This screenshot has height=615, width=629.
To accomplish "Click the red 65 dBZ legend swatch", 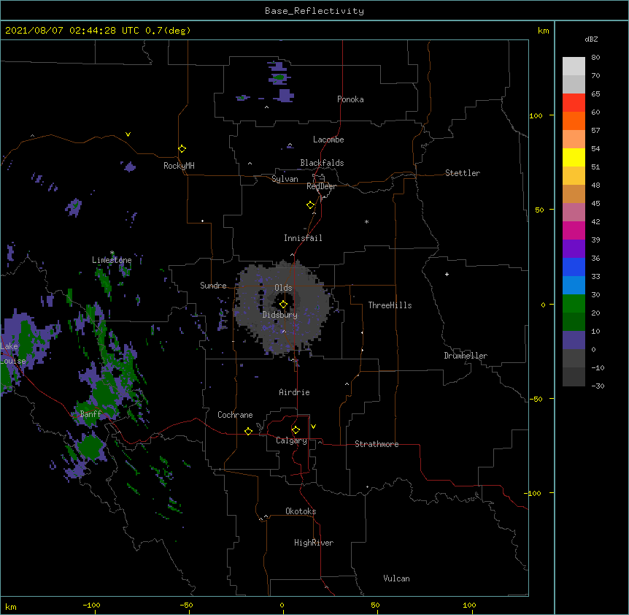I will click(574, 103).
